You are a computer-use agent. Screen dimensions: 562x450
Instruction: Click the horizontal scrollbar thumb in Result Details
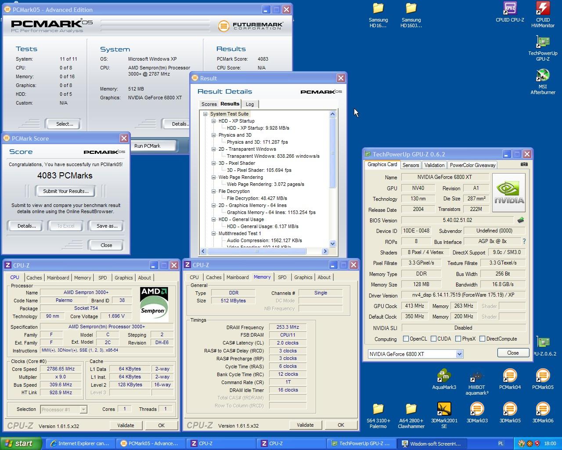click(256, 251)
